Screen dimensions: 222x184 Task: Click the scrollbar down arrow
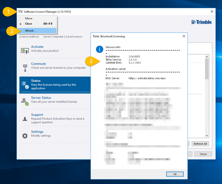pos(207,136)
